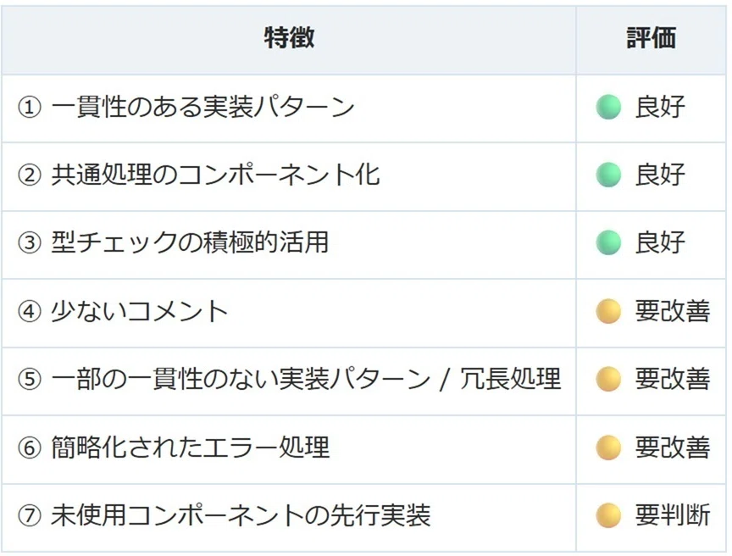
Task: Click the green dot beside 共通処理のコンポーネント化
Action: coord(607,175)
